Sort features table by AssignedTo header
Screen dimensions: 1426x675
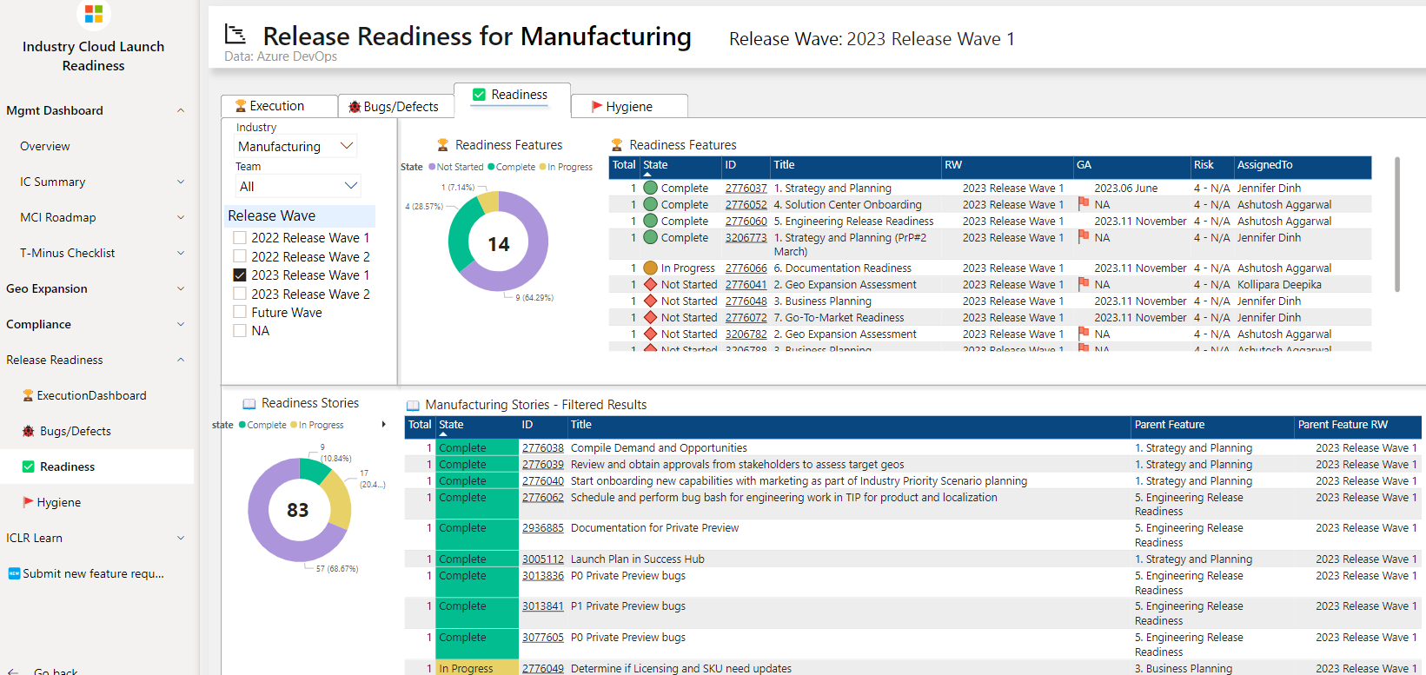[x=1264, y=165]
